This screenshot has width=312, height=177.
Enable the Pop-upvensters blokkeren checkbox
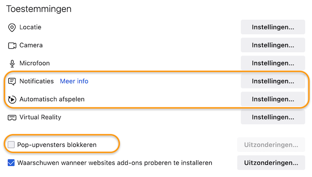pyautogui.click(x=11, y=144)
